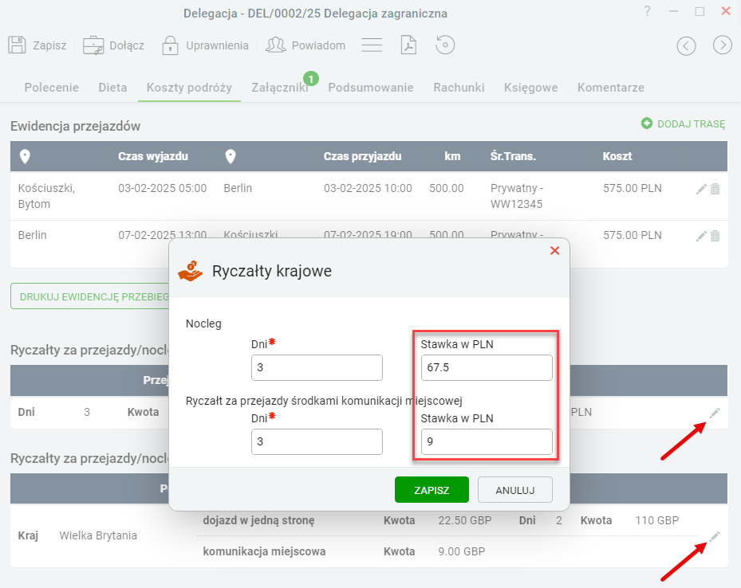
Task: Click the 110 GBP amount value
Action: 657,520
